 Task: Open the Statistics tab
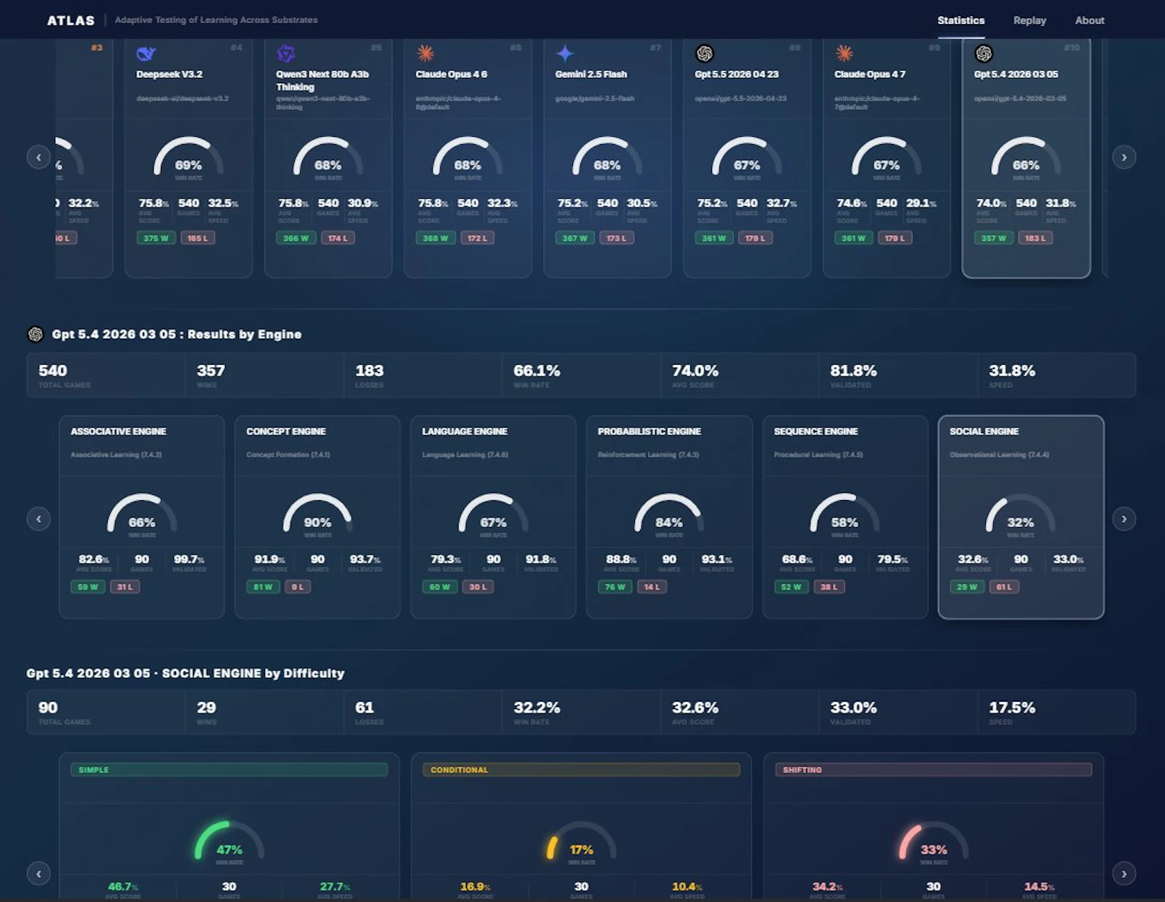[x=960, y=20]
